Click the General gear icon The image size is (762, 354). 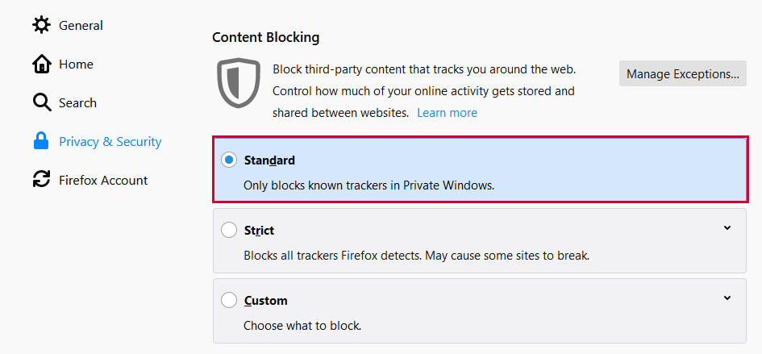tap(41, 25)
